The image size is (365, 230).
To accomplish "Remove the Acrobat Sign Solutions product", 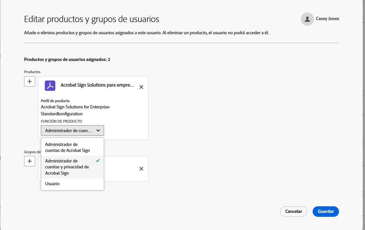I will tap(141, 87).
